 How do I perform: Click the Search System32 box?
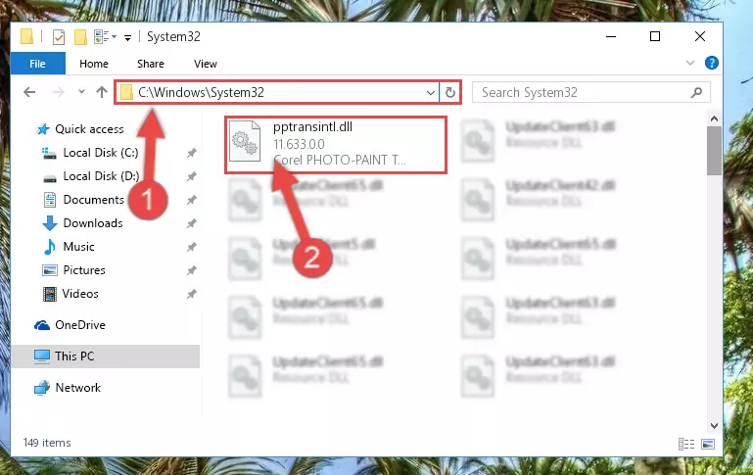[x=591, y=92]
